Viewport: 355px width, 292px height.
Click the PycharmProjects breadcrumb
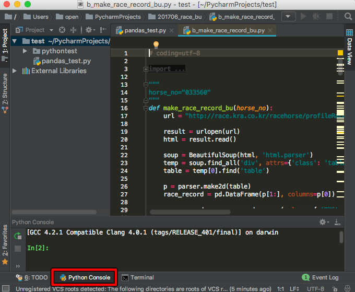[113, 17]
